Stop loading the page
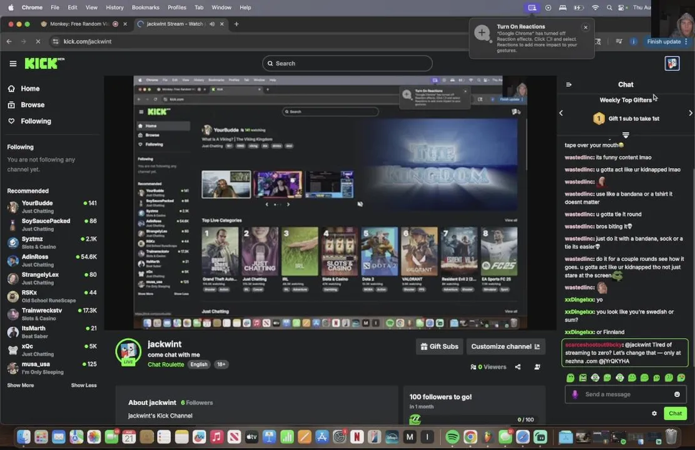 tap(38, 41)
